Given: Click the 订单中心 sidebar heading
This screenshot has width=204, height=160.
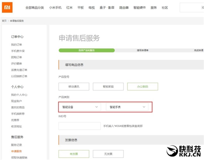Looking at the screenshot, I should click(x=17, y=37).
